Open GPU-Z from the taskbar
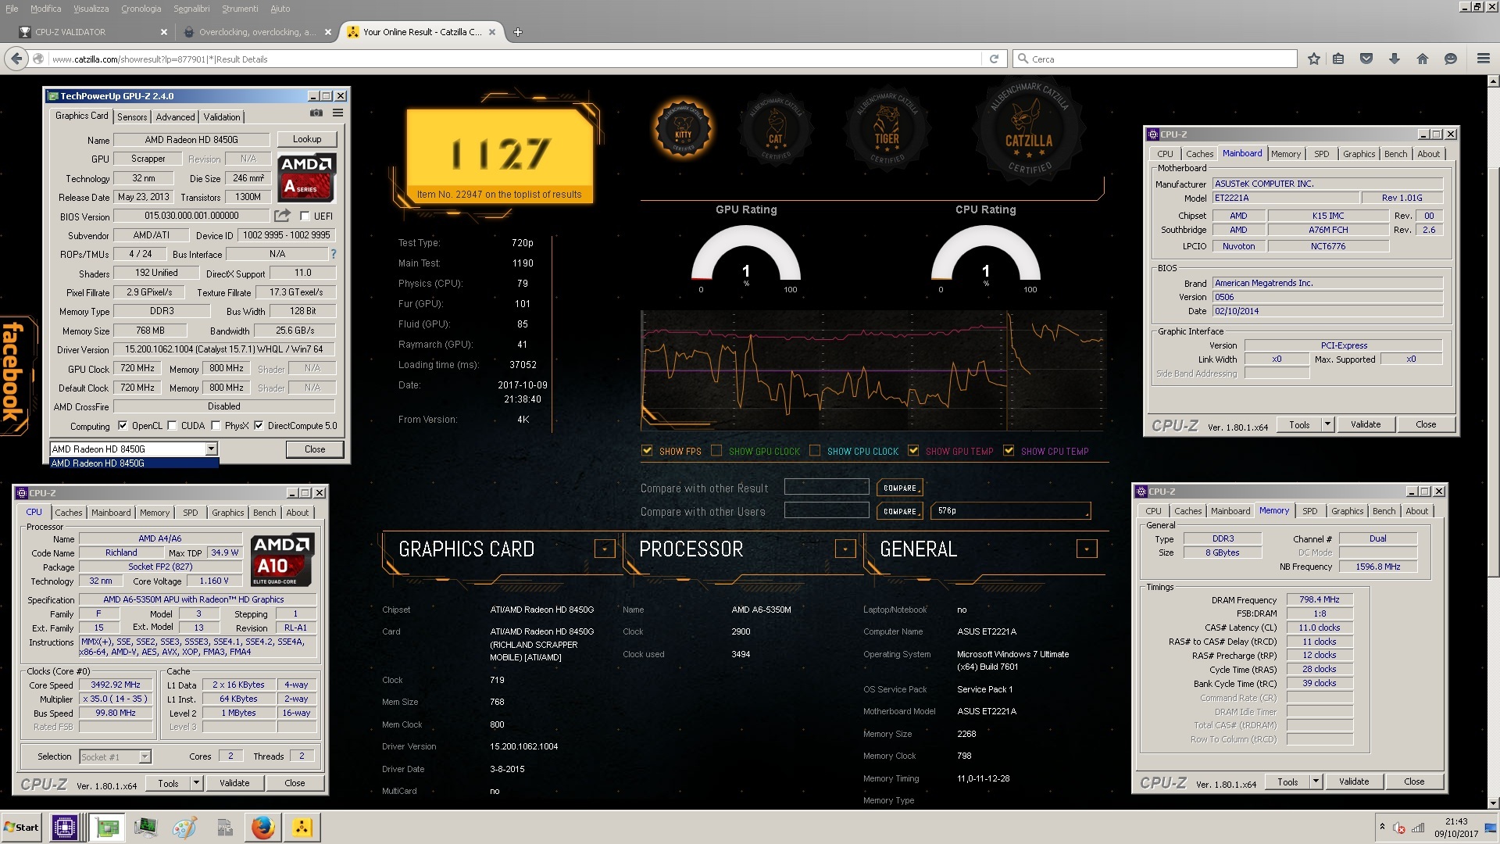1500x844 pixels. tap(107, 828)
